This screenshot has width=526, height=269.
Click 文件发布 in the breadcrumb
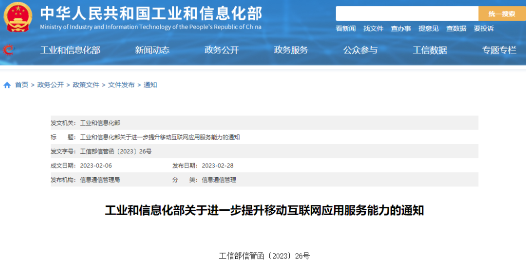pyautogui.click(x=121, y=85)
